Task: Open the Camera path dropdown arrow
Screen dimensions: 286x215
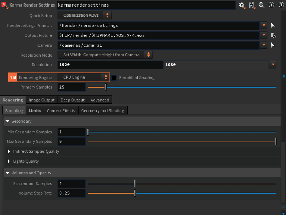Action: [264, 45]
